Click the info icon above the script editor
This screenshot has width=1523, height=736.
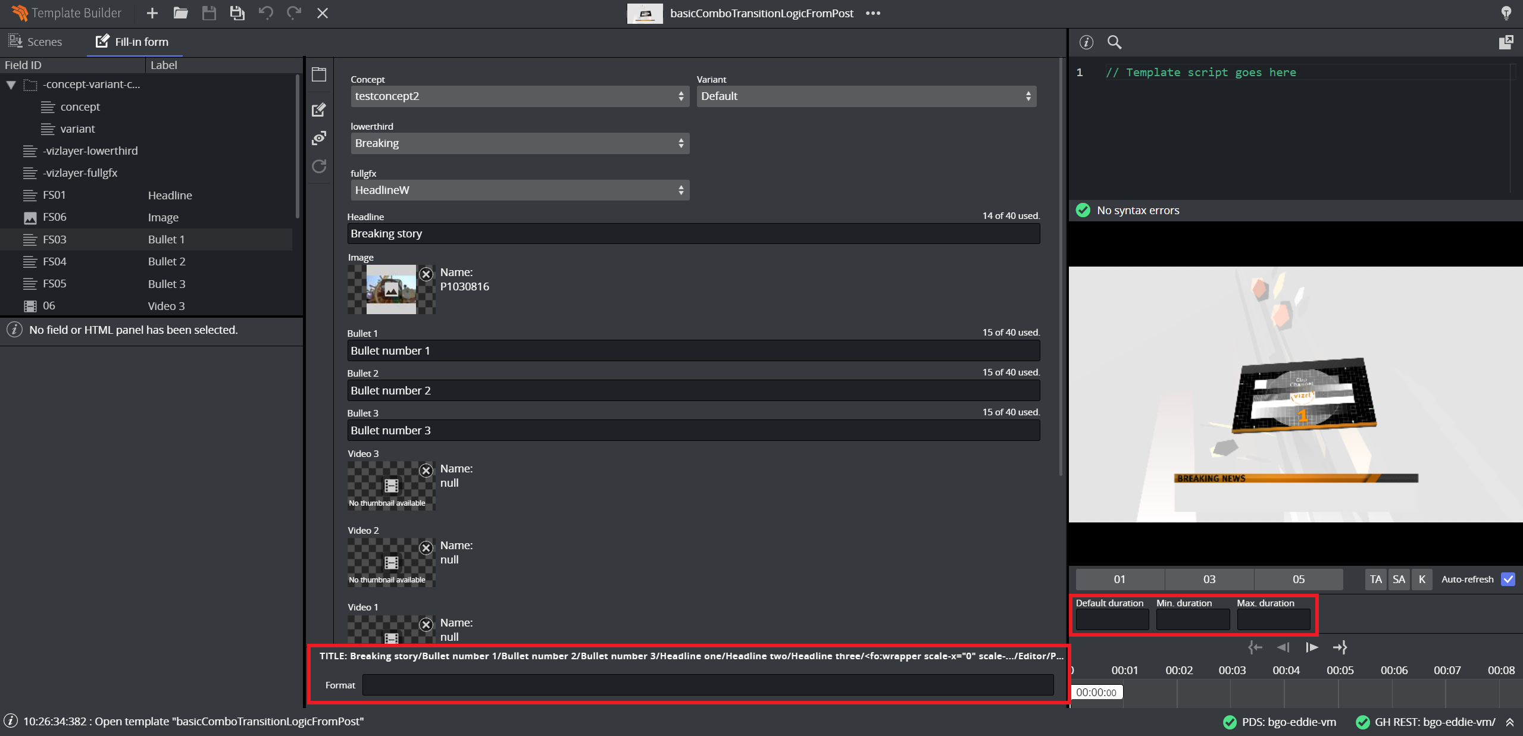(x=1086, y=42)
